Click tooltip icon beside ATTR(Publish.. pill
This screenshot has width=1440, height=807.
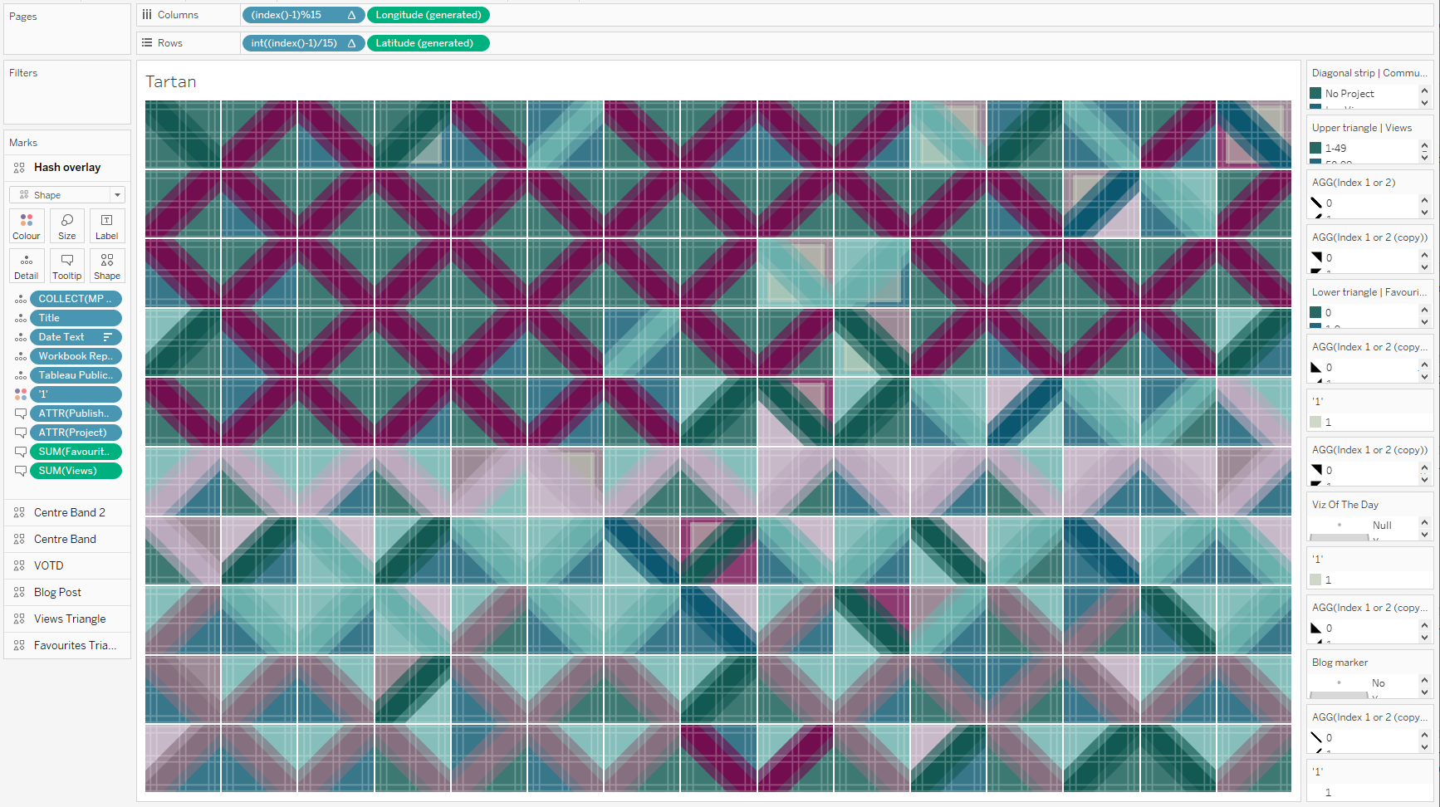pos(21,413)
